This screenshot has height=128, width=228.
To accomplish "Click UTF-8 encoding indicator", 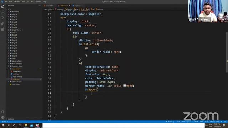I will pyautogui.click(x=196, y=122).
